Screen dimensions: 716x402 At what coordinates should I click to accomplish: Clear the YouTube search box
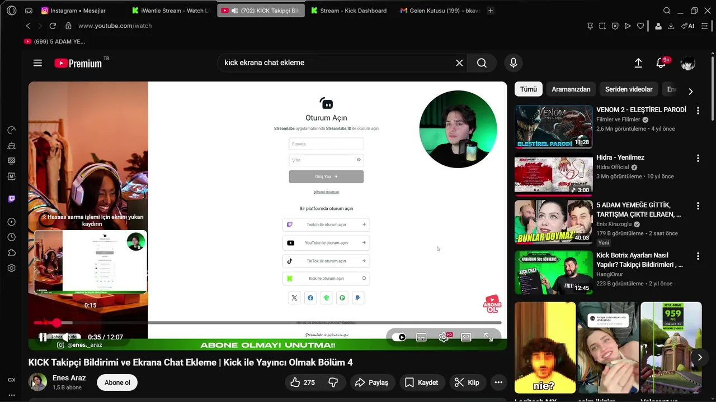(459, 63)
